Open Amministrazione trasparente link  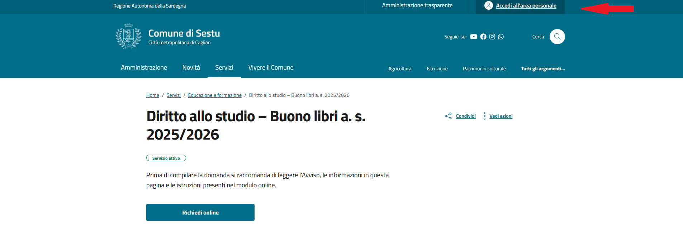point(417,5)
